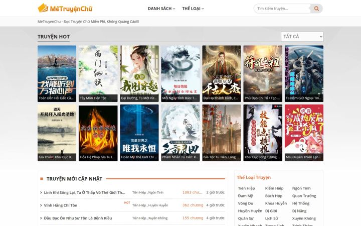
Task: Select Tiên Hiệp in Thể Loại Truyện
Action: coord(246,188)
